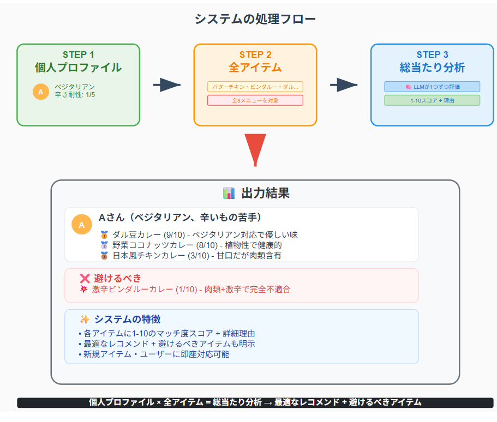Image resolution: width=497 pixels, height=422 pixels.
Task: Select the バターチキン・ビンダルー・ダル... chip
Action: pyautogui.click(x=255, y=87)
